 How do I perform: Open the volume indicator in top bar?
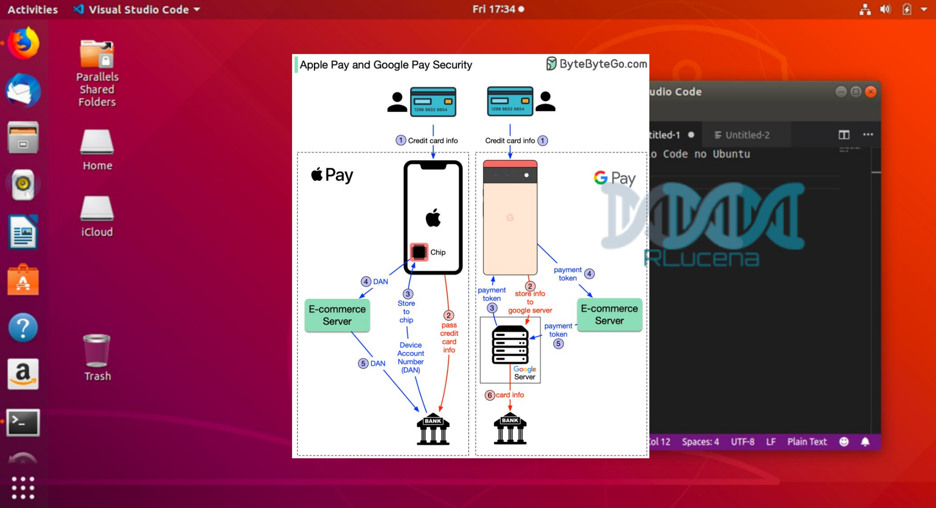(x=886, y=9)
